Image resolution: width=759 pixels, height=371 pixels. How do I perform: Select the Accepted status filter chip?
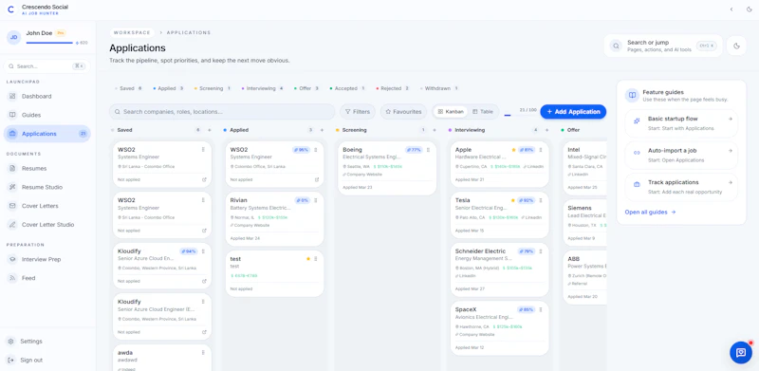click(347, 88)
